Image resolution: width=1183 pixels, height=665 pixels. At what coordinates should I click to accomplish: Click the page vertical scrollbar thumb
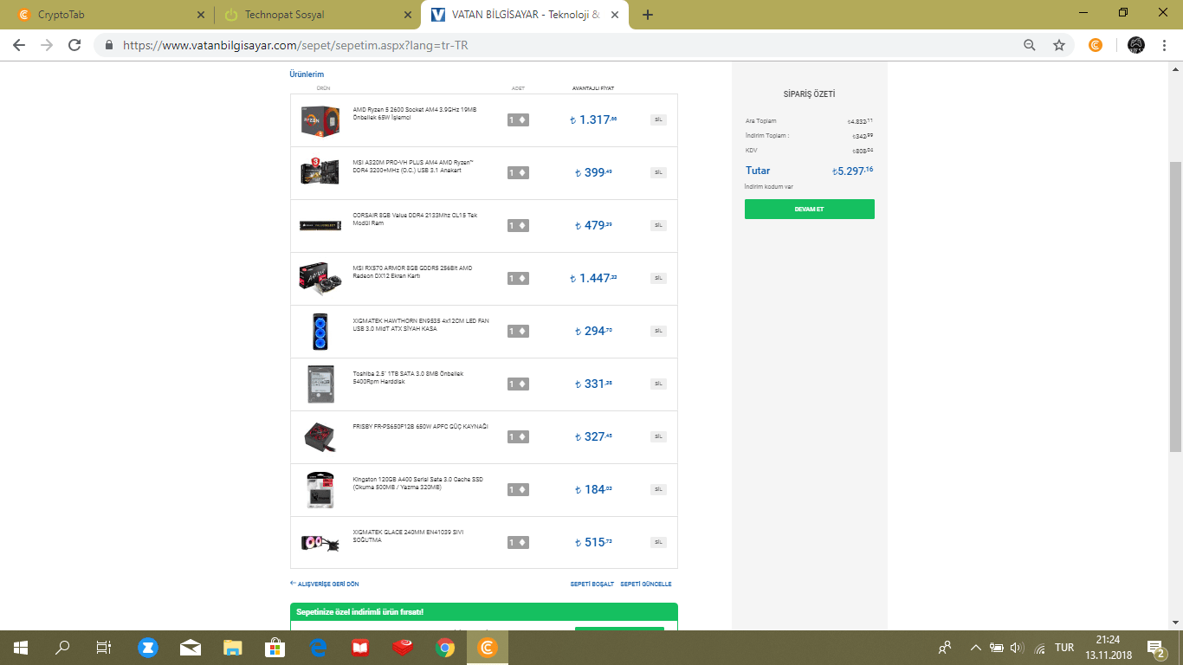tap(1175, 306)
